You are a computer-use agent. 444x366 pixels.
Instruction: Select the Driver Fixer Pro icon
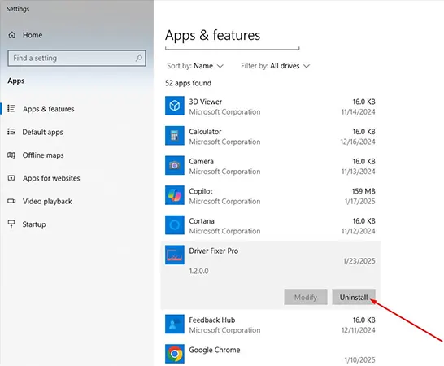[x=174, y=255]
